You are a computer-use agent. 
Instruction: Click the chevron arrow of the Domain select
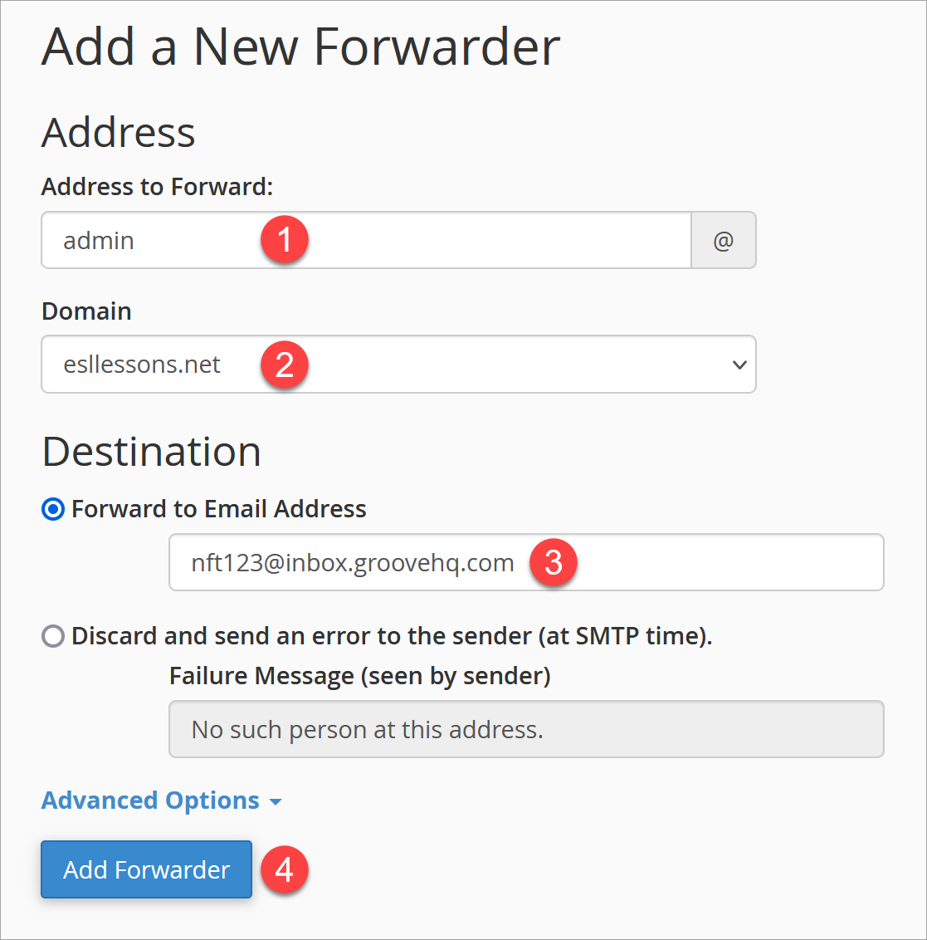[739, 365]
